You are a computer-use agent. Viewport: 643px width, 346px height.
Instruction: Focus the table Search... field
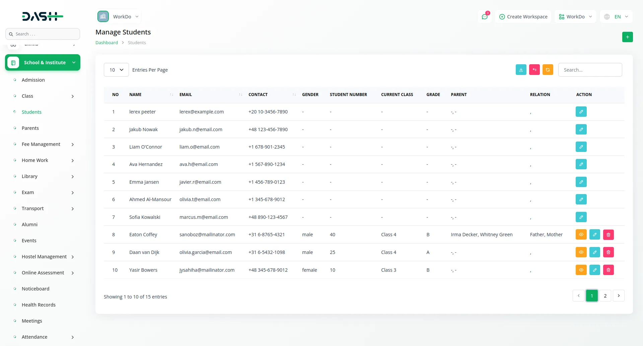click(x=590, y=70)
